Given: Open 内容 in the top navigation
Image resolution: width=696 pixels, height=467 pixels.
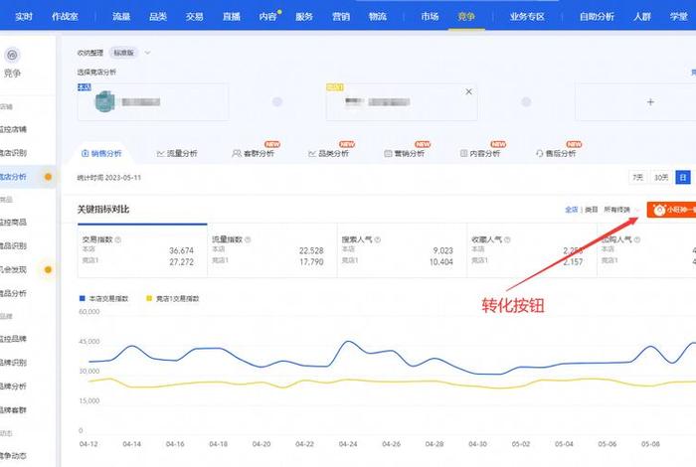Looking at the screenshot, I should (x=268, y=17).
